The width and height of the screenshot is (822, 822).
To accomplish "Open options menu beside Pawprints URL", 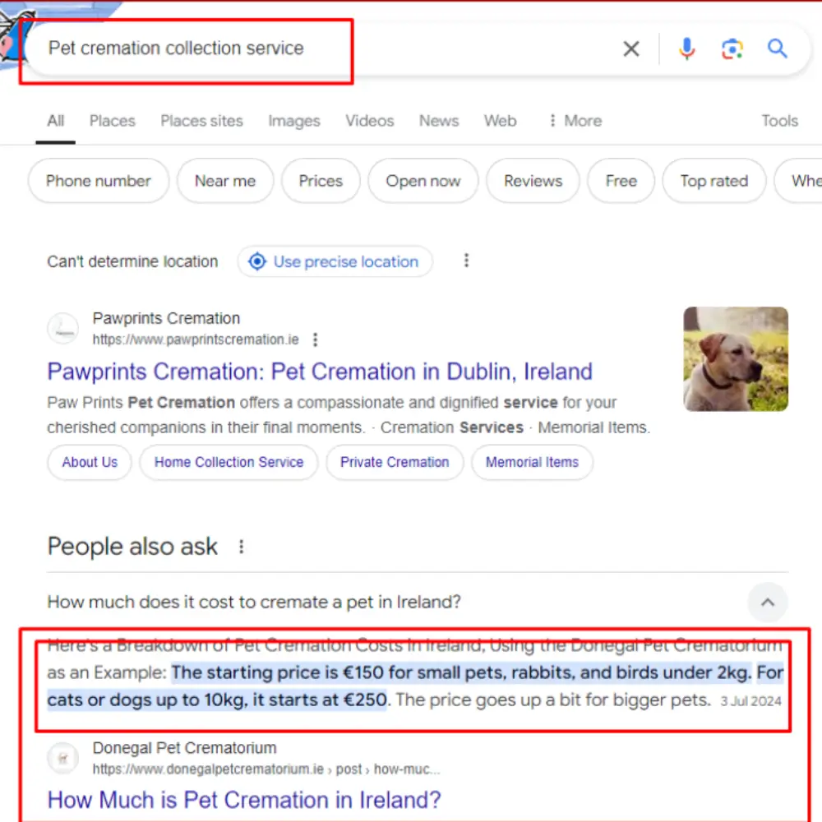I will 315,339.
